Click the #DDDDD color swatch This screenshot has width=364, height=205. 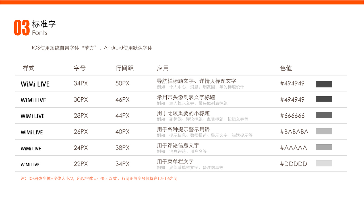pos(324,163)
